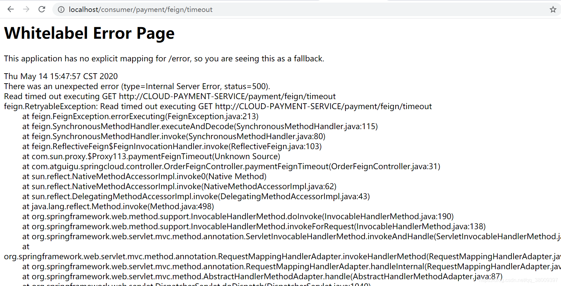Screen dimensions: 561x286
Task: Click NativeMethodAccessorImpl.java:62 stack line
Action: (179, 186)
